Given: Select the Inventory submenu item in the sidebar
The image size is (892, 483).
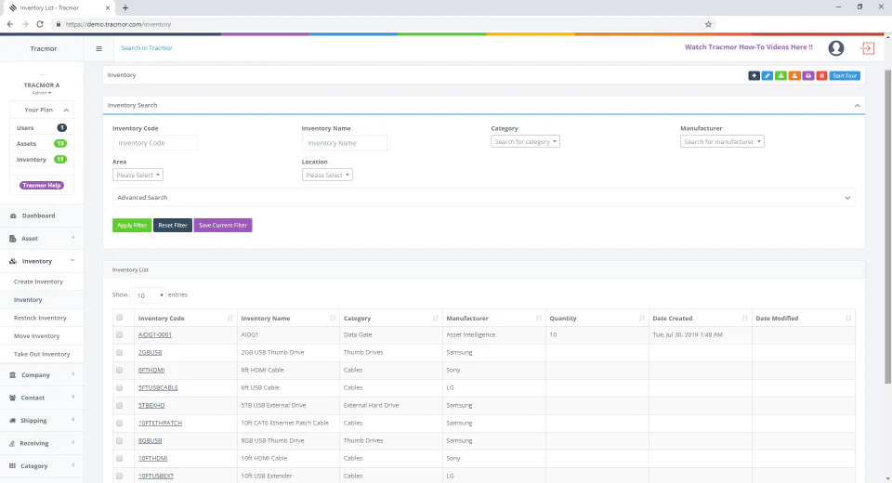Looking at the screenshot, I should (28, 300).
